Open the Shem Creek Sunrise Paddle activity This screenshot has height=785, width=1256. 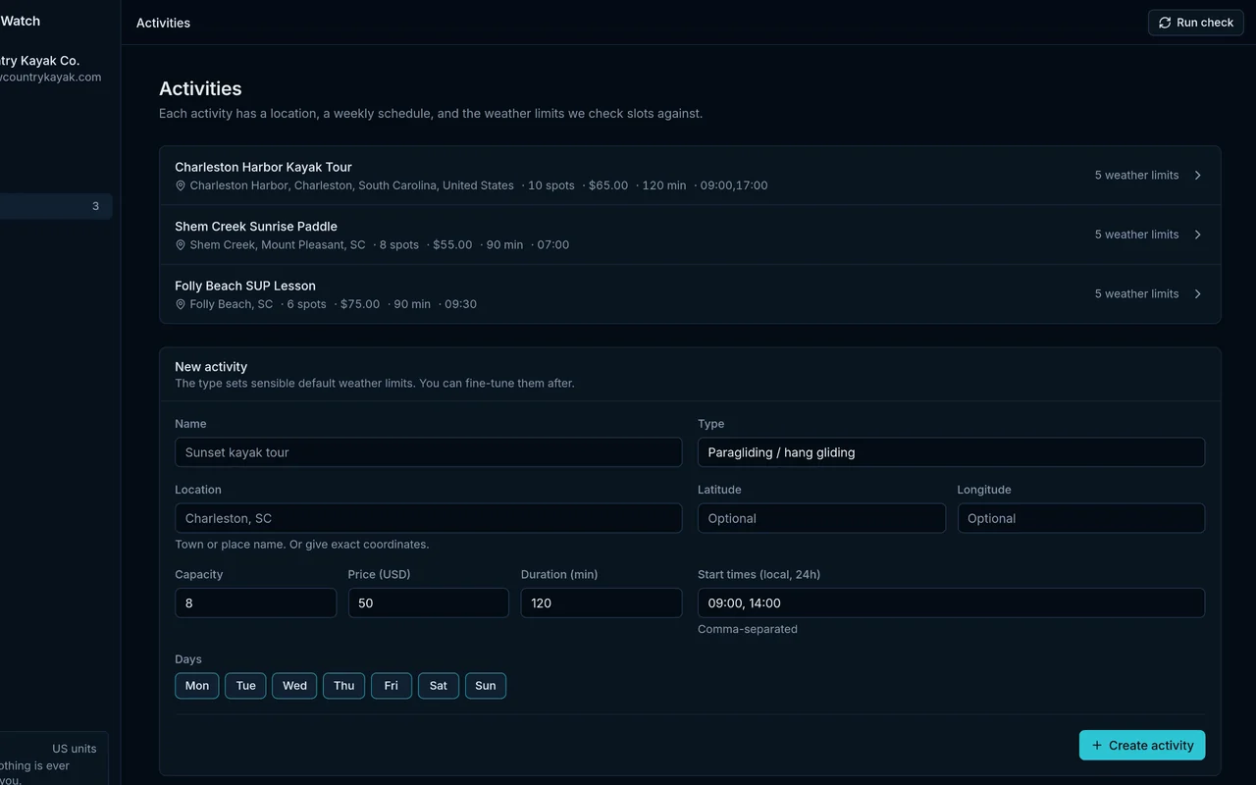click(690, 235)
